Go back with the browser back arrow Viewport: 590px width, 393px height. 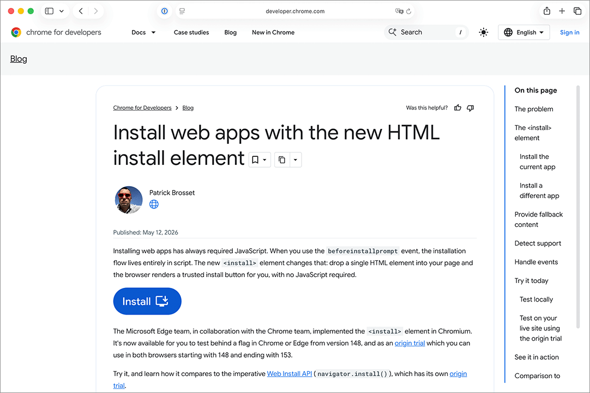81,11
